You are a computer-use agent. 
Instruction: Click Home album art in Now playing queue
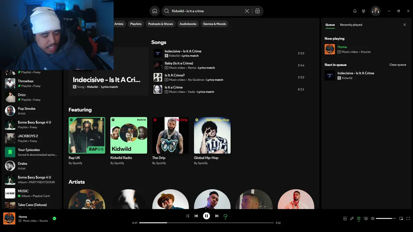coord(330,49)
